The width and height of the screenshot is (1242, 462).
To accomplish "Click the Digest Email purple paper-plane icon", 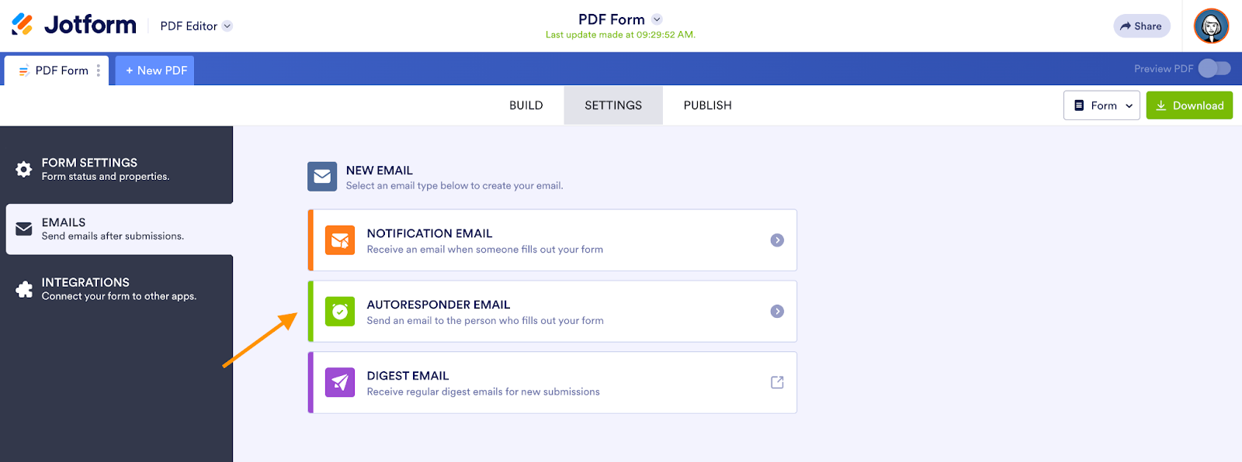I will [x=340, y=382].
